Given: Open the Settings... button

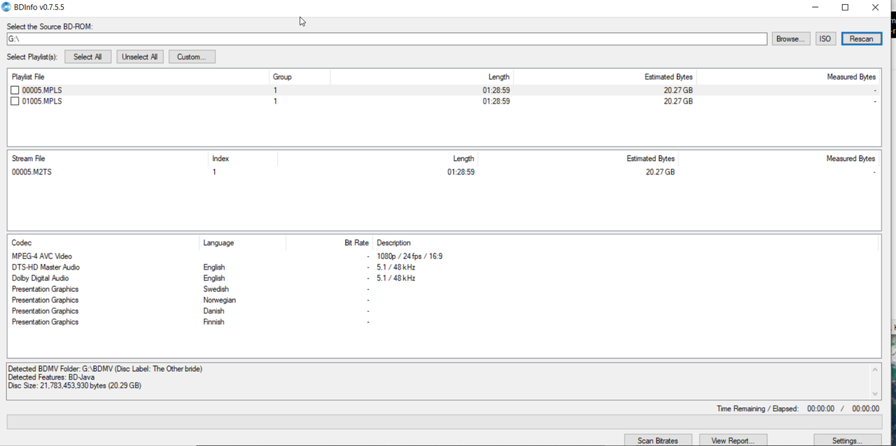Looking at the screenshot, I should click(847, 440).
